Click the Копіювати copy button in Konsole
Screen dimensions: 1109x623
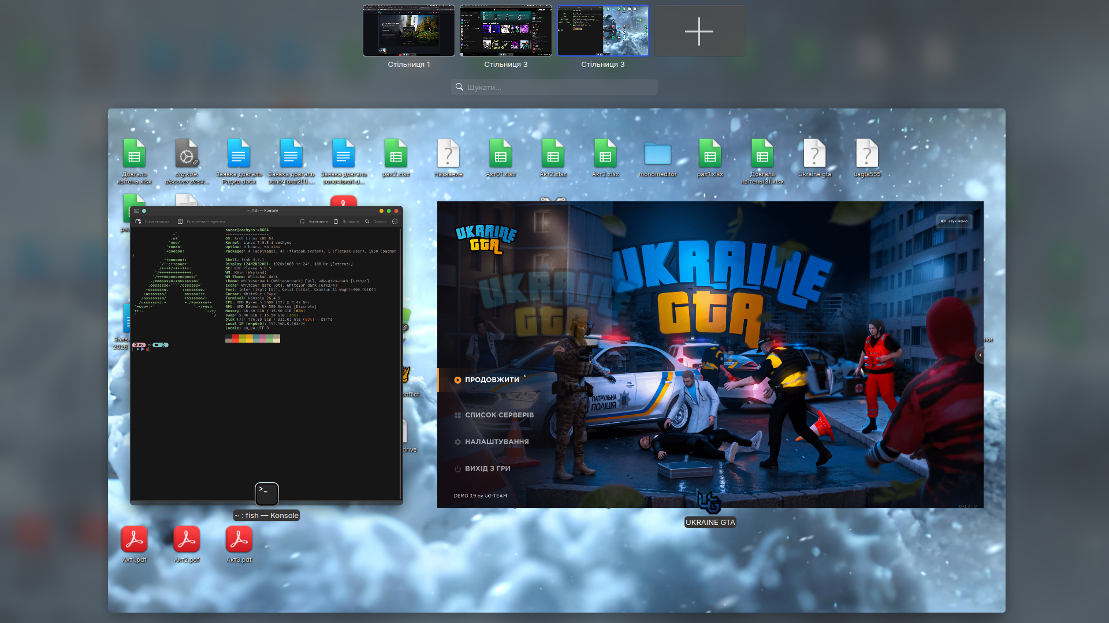(x=314, y=222)
